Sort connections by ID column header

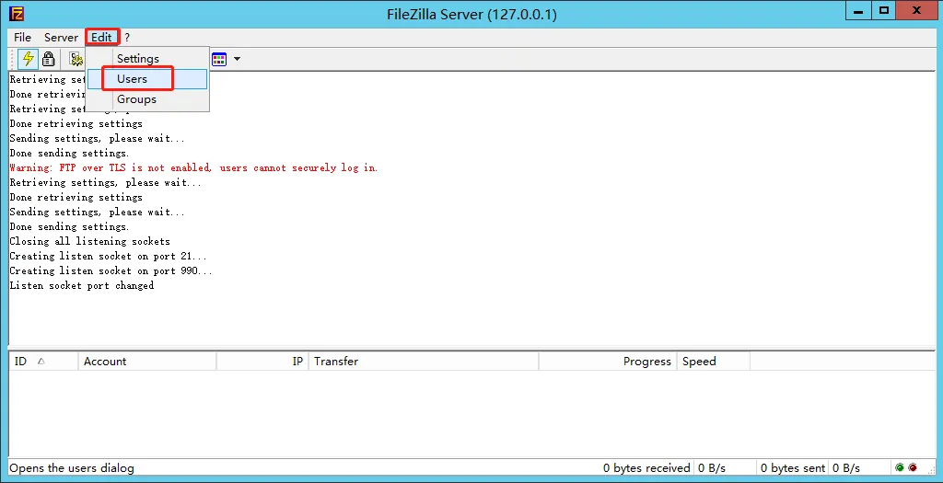coord(43,361)
